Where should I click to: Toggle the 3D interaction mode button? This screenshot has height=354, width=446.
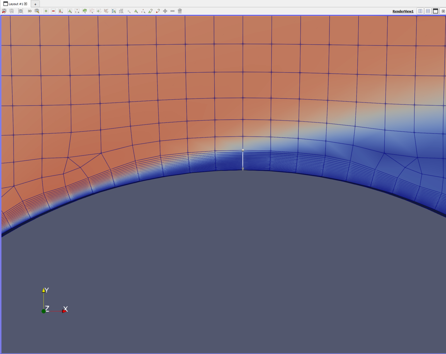coord(30,11)
